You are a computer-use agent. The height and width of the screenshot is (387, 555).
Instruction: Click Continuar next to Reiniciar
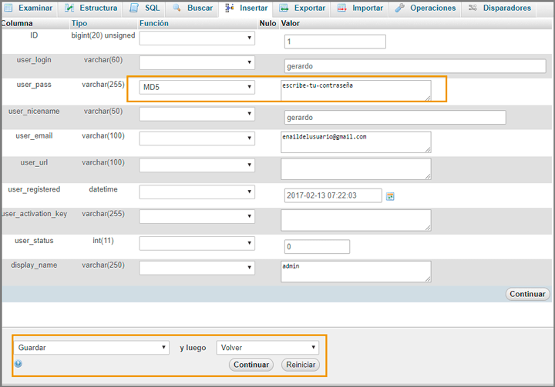pos(251,365)
